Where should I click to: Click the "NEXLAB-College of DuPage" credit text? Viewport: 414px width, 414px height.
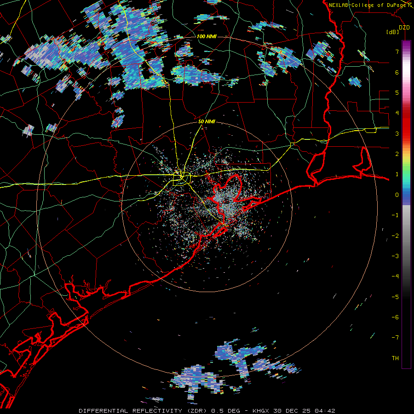point(367,5)
